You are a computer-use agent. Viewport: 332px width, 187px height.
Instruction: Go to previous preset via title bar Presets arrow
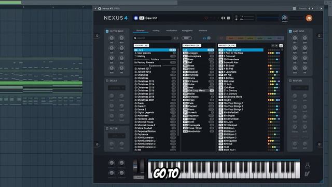309,8
